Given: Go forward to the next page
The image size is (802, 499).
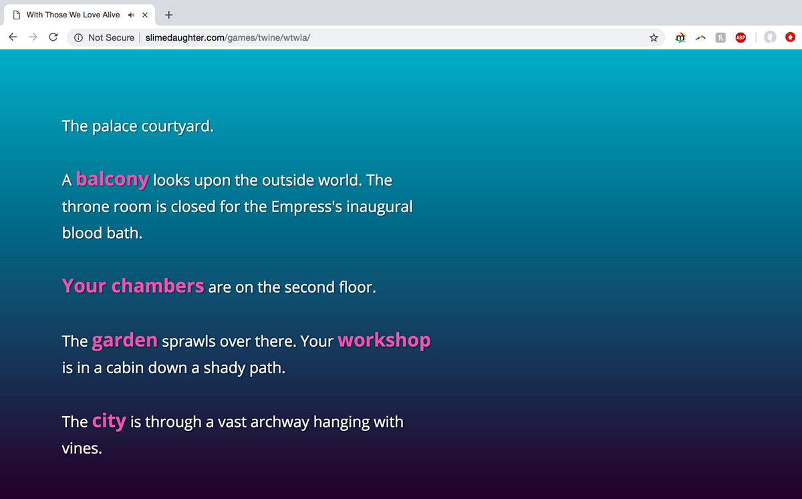Looking at the screenshot, I should tap(33, 37).
